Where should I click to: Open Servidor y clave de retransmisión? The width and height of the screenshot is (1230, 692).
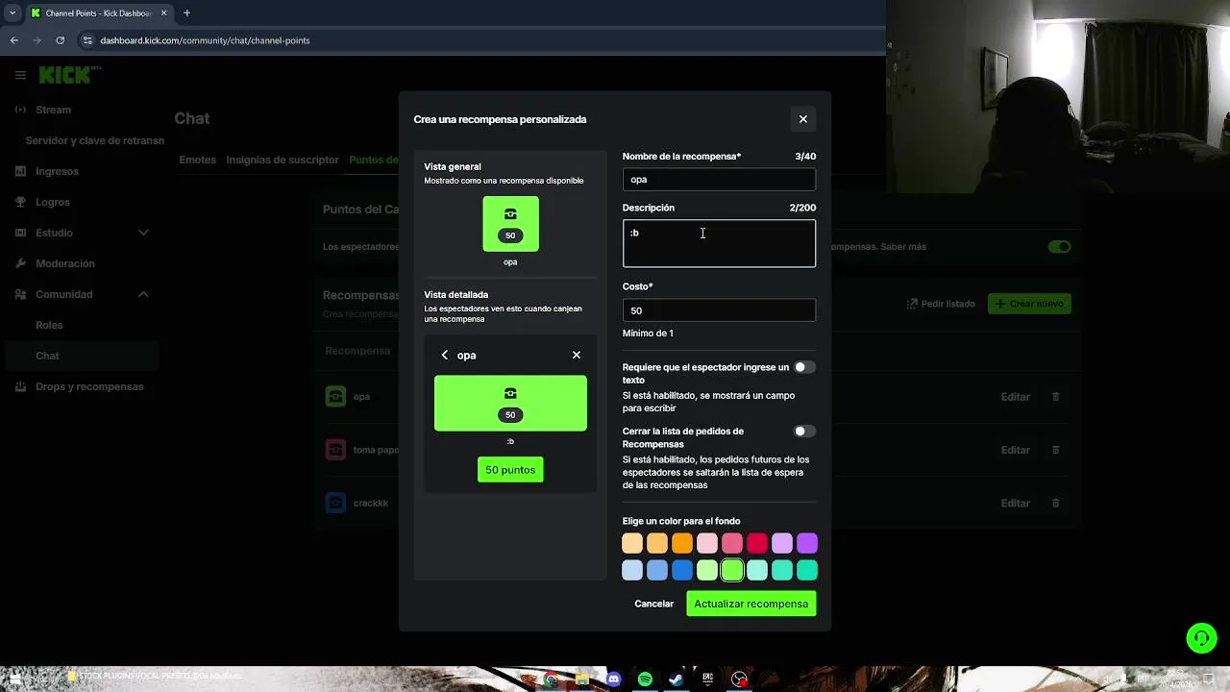click(x=94, y=140)
